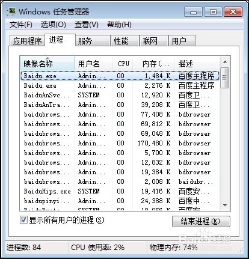This screenshot has width=249, height=259.
Task: Sort by 描述 column header
Action: [197, 64]
